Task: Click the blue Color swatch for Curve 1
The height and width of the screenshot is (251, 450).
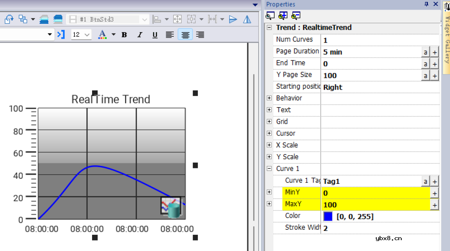Action: [328, 216]
